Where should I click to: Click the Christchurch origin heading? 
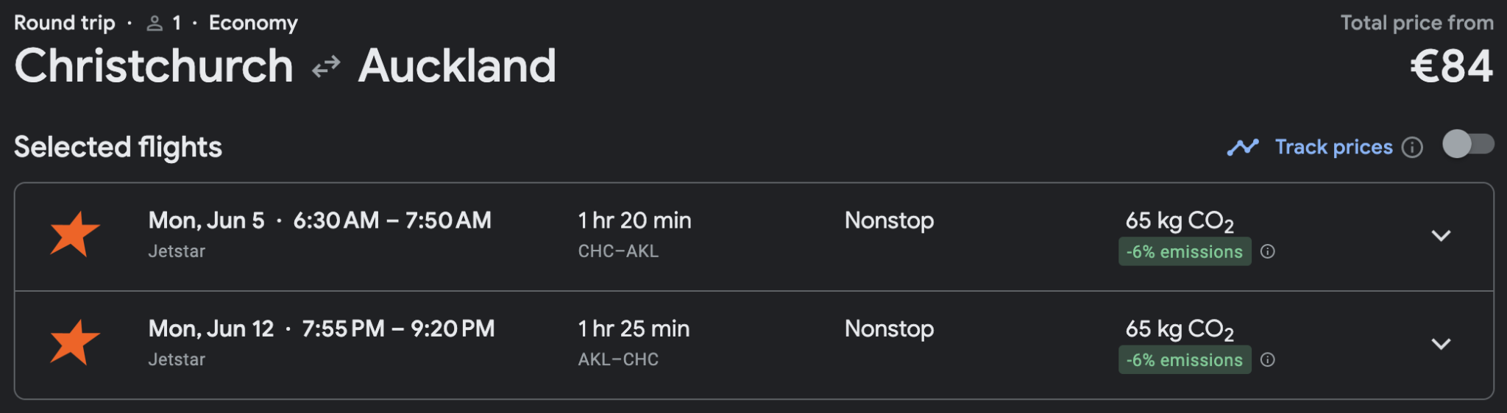click(x=154, y=66)
